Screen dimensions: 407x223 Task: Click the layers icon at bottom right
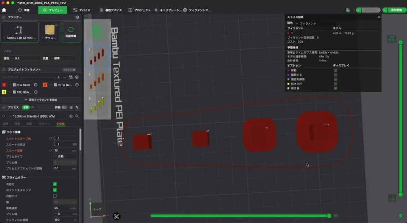click(x=401, y=216)
